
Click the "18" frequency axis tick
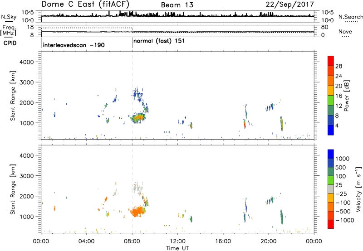pyautogui.click(x=30, y=27)
